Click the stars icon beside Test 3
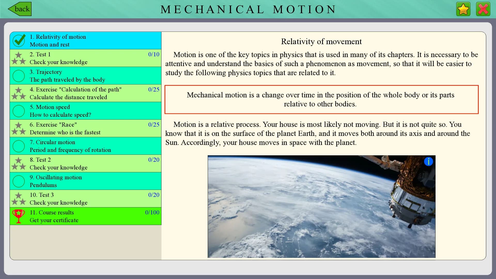496x279 pixels. pos(19,199)
